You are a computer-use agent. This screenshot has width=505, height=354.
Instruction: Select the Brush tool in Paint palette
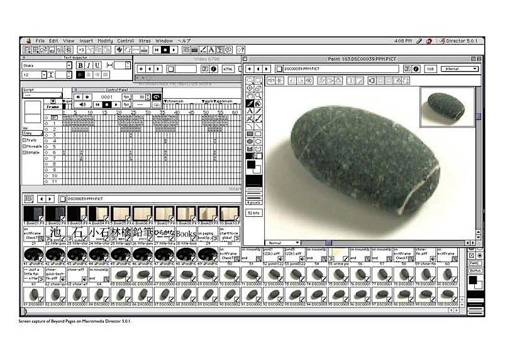point(258,119)
